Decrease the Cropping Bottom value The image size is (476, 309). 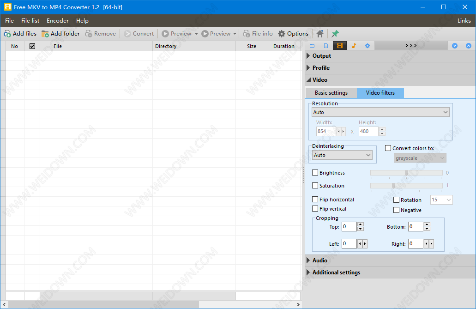click(x=427, y=229)
